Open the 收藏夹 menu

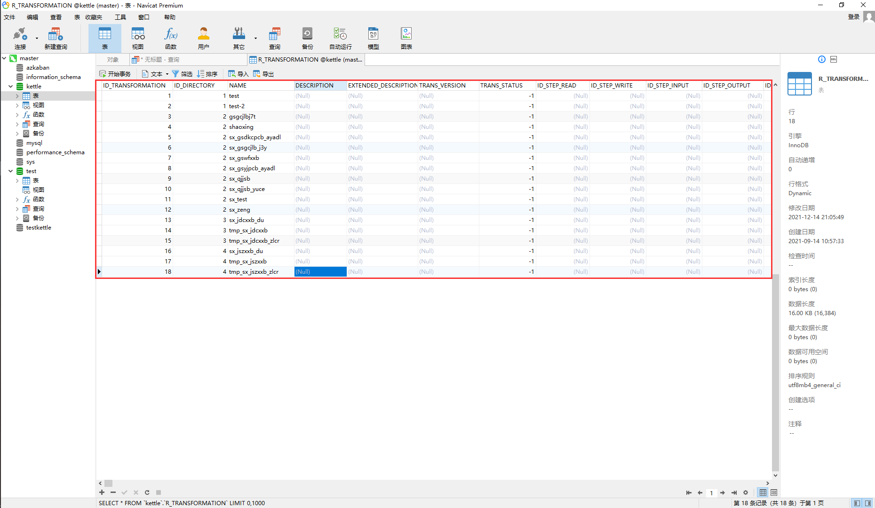pyautogui.click(x=94, y=17)
